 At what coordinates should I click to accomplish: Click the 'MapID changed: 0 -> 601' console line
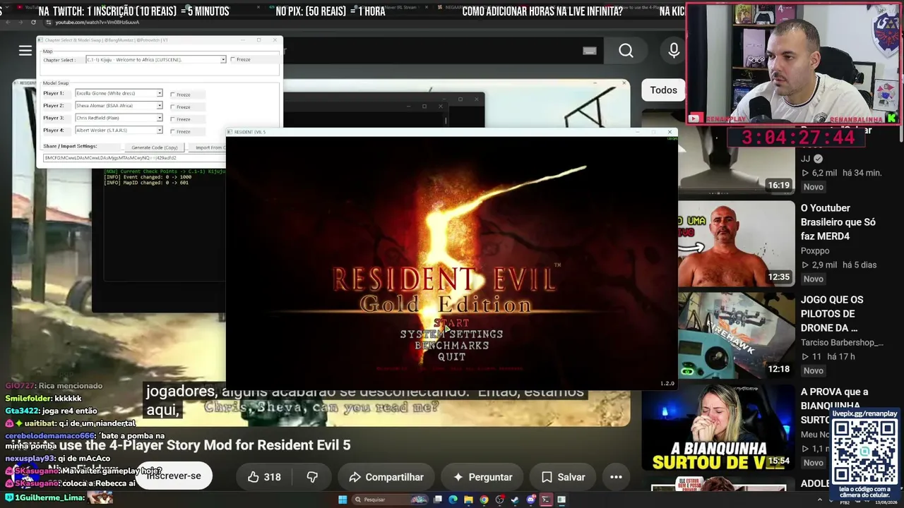(146, 183)
